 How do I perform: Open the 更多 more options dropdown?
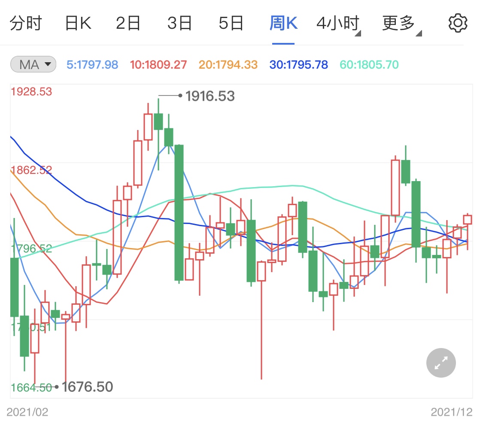401,24
